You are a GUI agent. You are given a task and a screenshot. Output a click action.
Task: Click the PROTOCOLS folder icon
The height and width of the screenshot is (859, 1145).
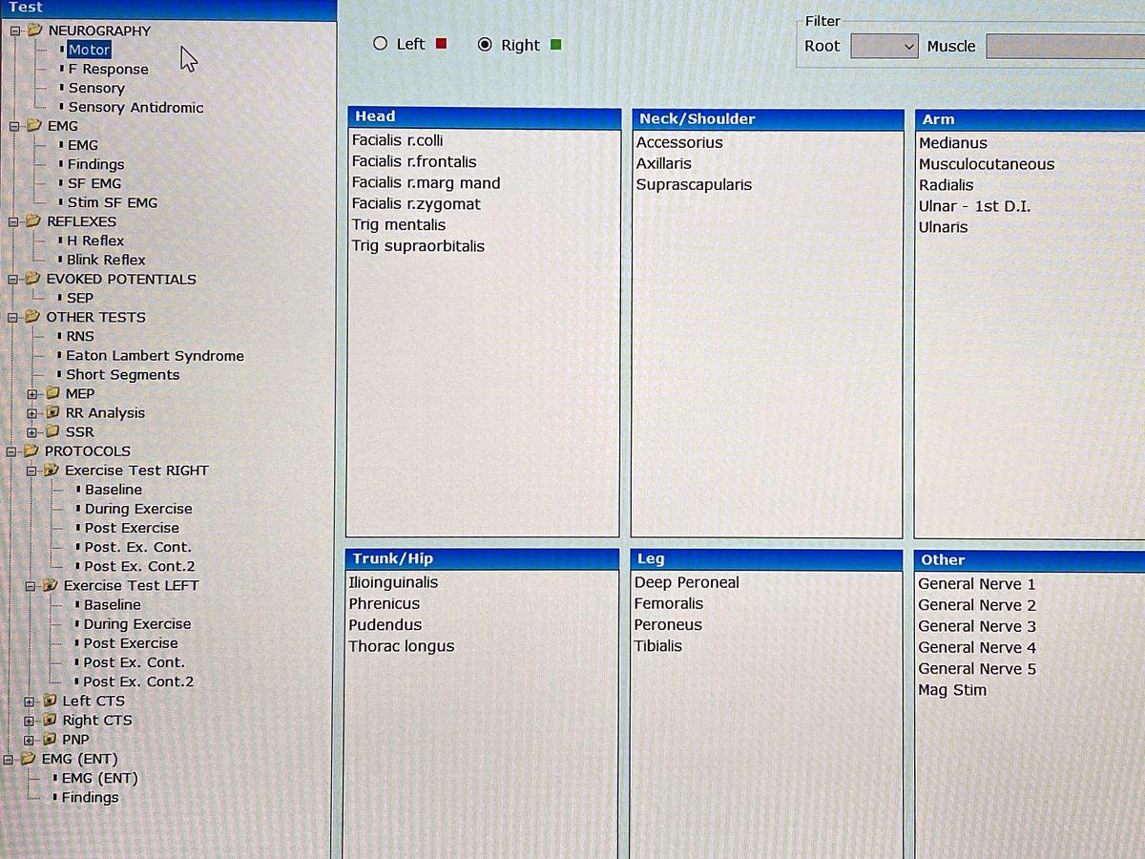pyautogui.click(x=31, y=450)
